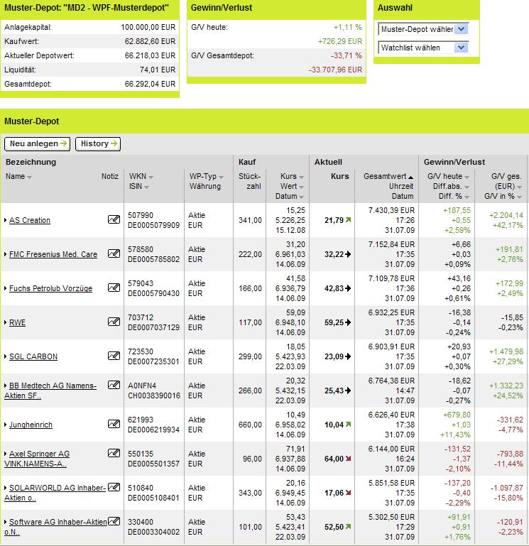Open the note icon for Software AG

[114, 521]
